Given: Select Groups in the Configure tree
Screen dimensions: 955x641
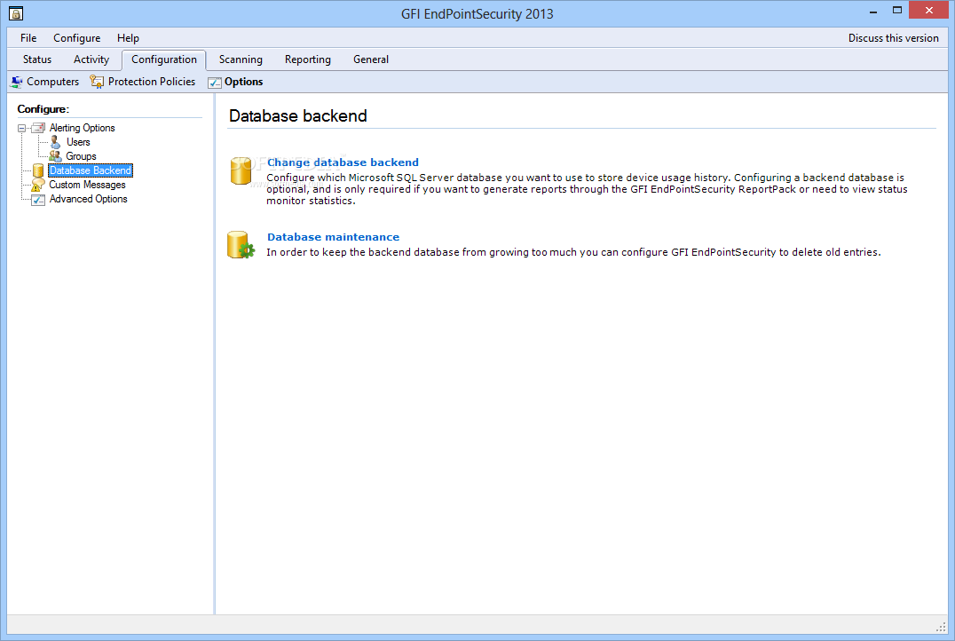Looking at the screenshot, I should 81,156.
